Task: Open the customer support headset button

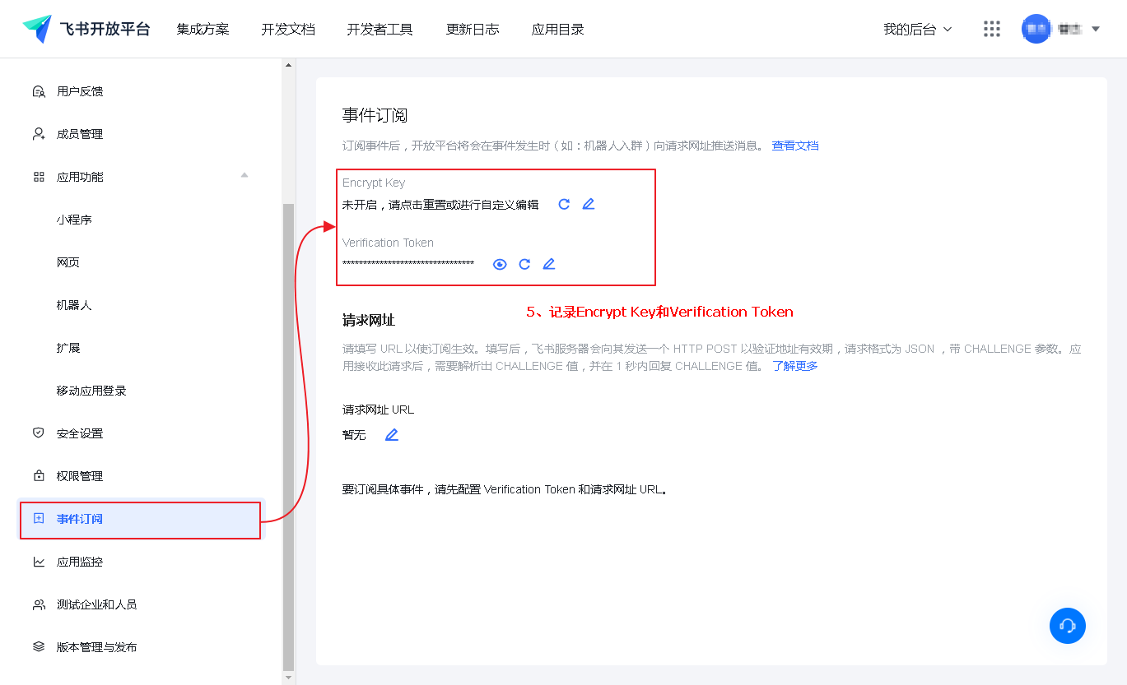Action: [x=1068, y=626]
